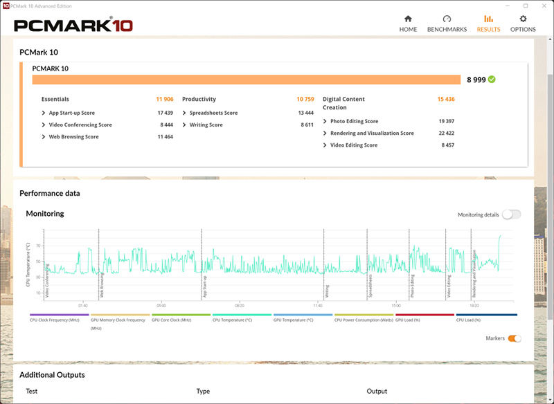
Task: Click the Rendering score value 22 422
Action: (447, 134)
